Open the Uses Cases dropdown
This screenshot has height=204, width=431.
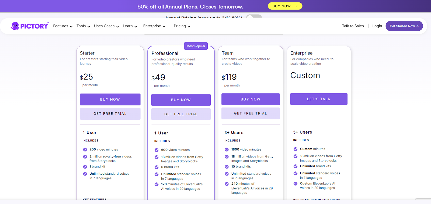point(106,26)
